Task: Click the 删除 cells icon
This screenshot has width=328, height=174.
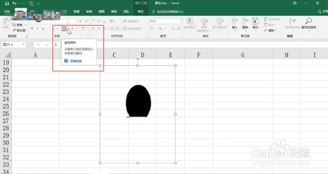Action: click(x=245, y=22)
